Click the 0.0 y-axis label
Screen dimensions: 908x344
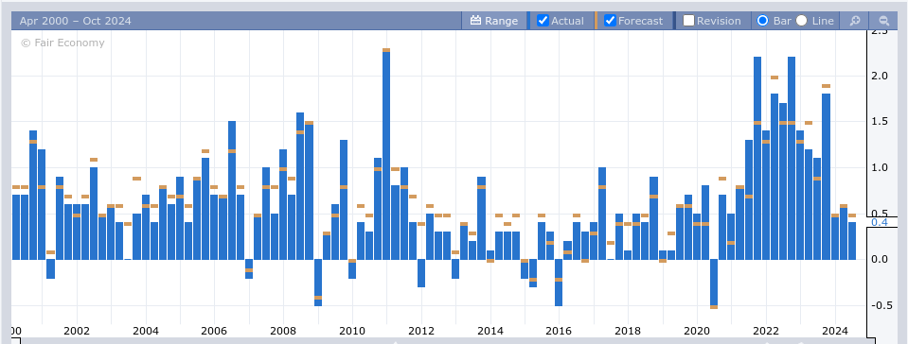coord(879,260)
